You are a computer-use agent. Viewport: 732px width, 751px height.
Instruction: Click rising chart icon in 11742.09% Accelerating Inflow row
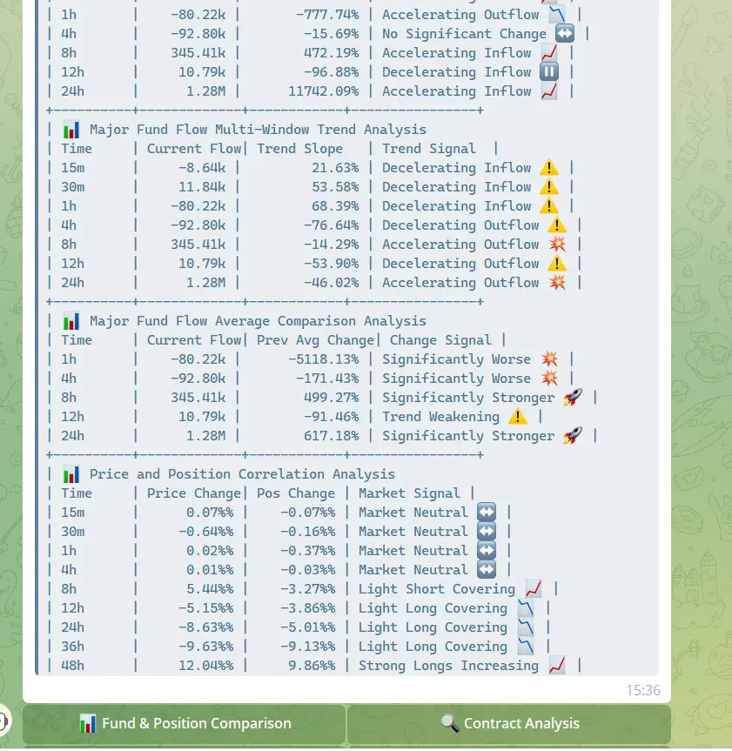click(549, 91)
